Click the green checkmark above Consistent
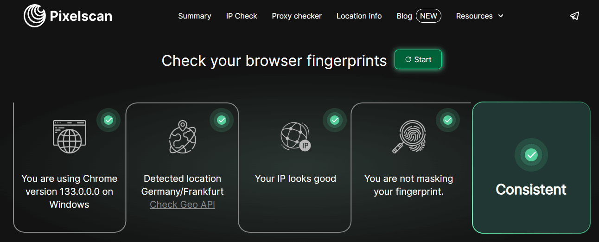Image resolution: width=599 pixels, height=242 pixels. [x=531, y=154]
